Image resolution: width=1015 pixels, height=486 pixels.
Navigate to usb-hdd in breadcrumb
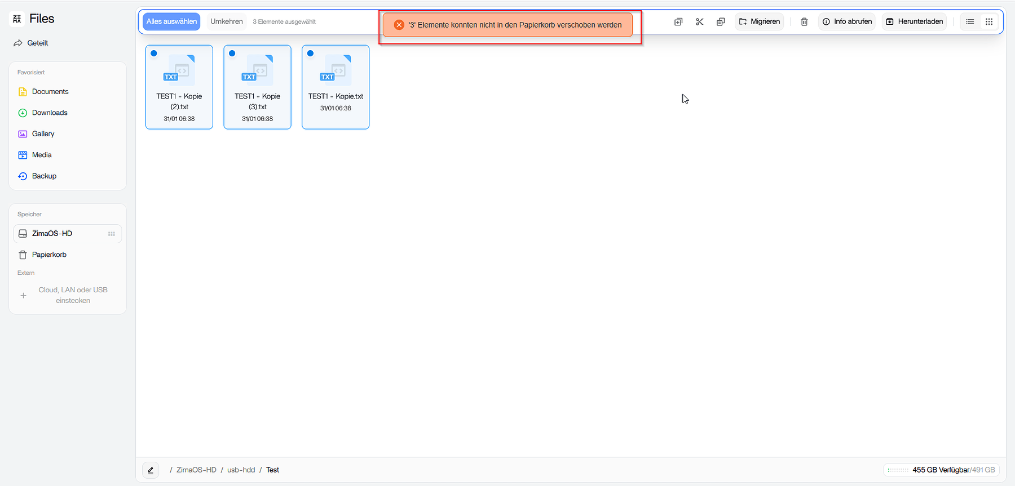tap(241, 470)
